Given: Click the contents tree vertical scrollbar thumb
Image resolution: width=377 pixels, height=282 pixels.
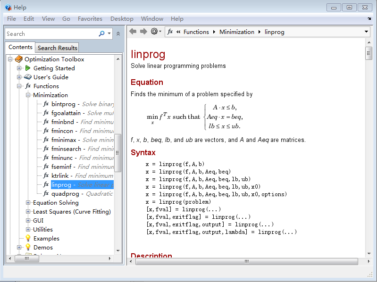Looking at the screenshot, I should (x=117, y=153).
